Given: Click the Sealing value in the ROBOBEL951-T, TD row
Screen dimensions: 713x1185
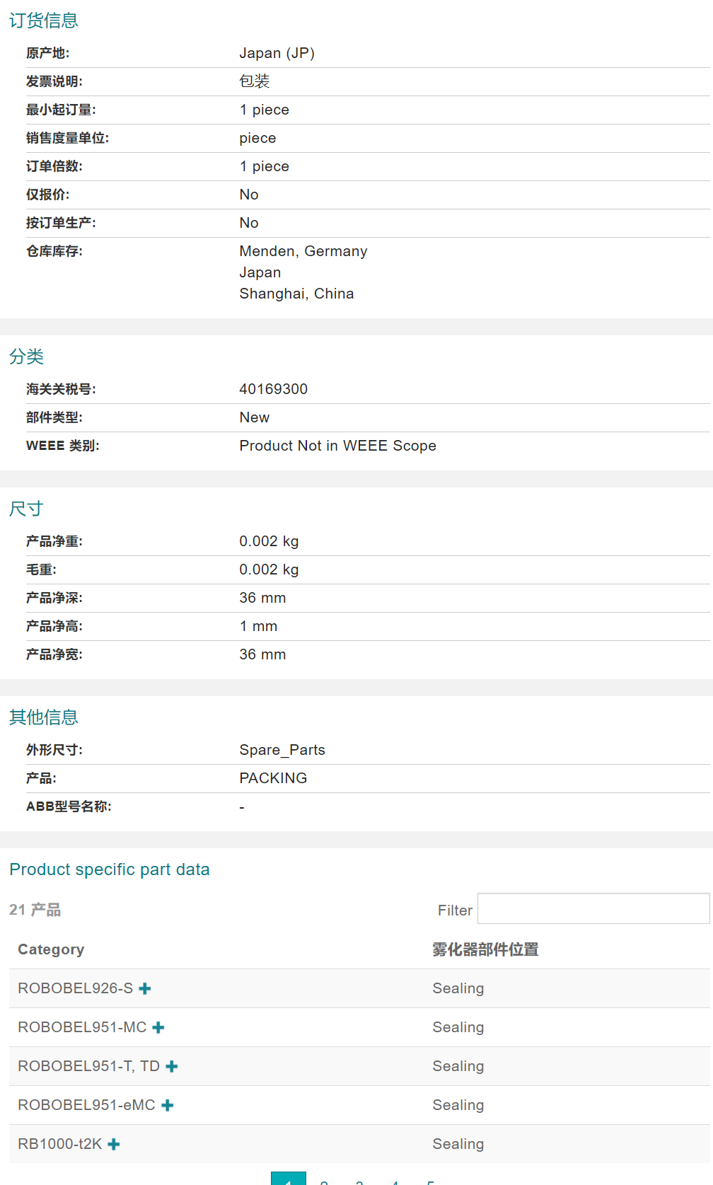Looking at the screenshot, I should [458, 1066].
